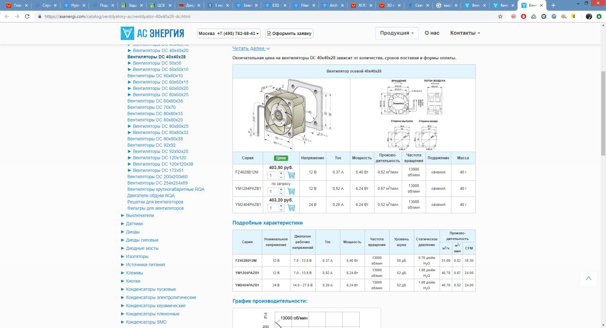Image resolution: width=606 pixels, height=328 pixels.
Task: Switch to the Filam browser tab
Action: click(x=303, y=5)
